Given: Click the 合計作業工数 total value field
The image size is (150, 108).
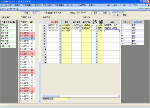Looking at the screenshot, I should coord(62,99).
